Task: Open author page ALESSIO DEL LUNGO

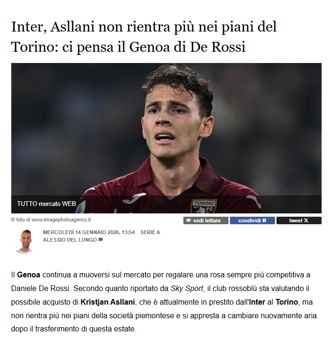Action: [x=70, y=240]
